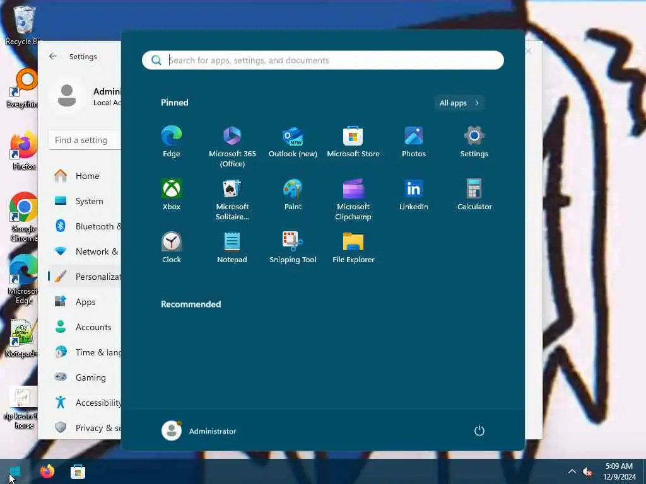This screenshot has width=646, height=484.
Task: Open File Explorer pinned app
Action: 353,247
